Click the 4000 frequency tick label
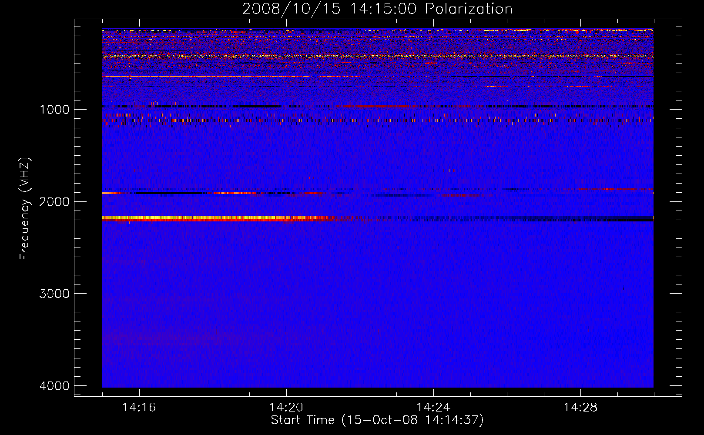Image resolution: width=704 pixels, height=435 pixels. (54, 386)
